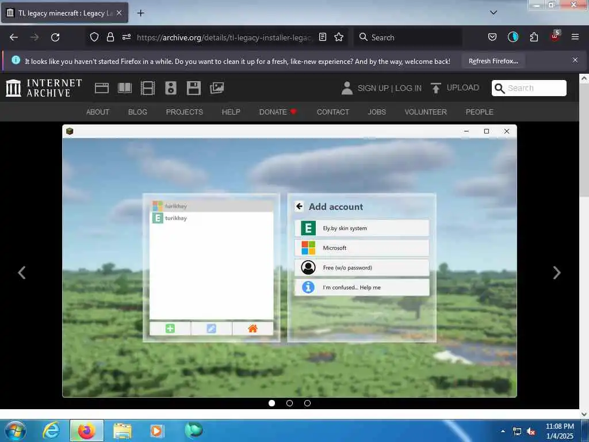Open Firefox hamburger menu

click(x=575, y=37)
